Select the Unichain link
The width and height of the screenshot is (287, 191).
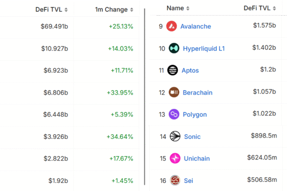[197, 159]
